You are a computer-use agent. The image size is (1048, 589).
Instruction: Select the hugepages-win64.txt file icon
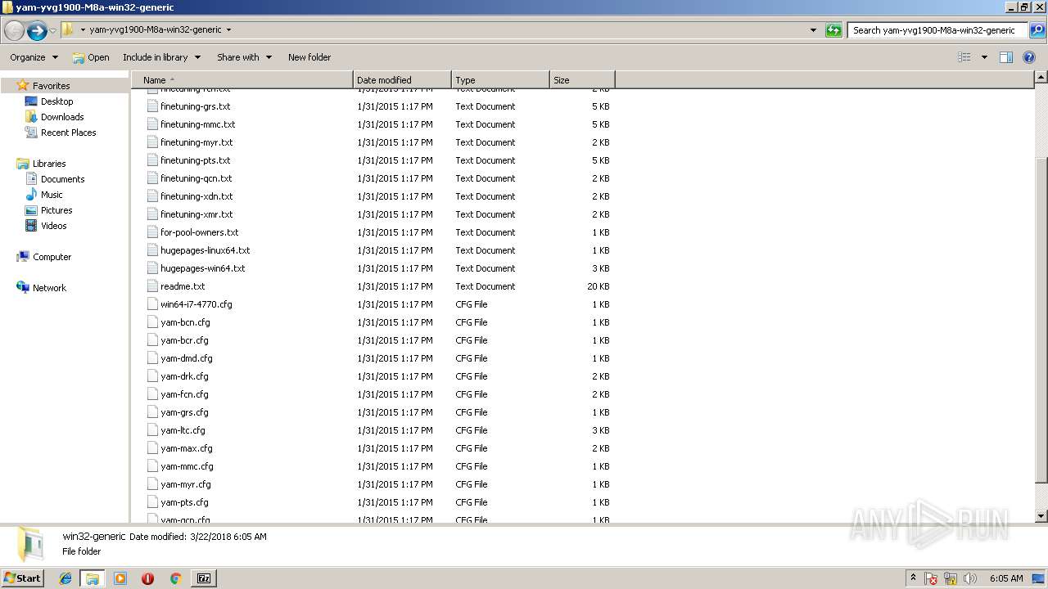[152, 268]
